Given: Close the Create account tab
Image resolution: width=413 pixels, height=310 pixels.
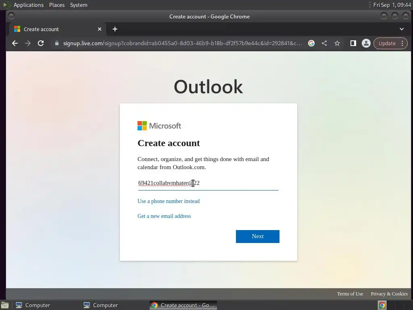Looking at the screenshot, I should (x=100, y=29).
